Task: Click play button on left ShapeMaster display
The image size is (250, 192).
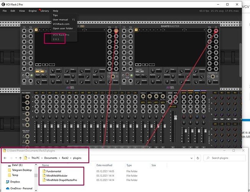Action: (38, 65)
